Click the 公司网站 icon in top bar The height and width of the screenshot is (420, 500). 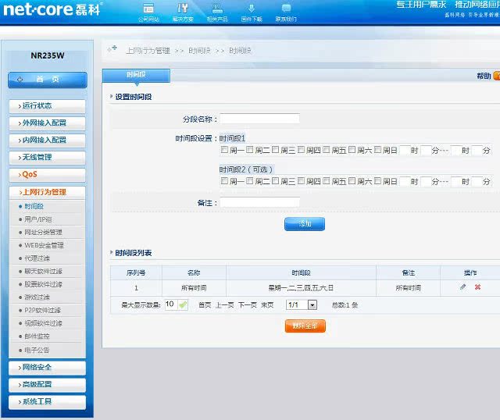148,9
